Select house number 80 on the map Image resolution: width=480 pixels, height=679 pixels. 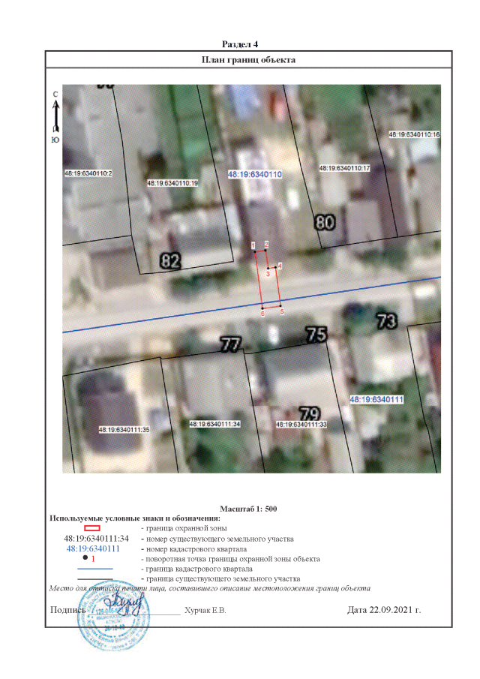pos(325,223)
